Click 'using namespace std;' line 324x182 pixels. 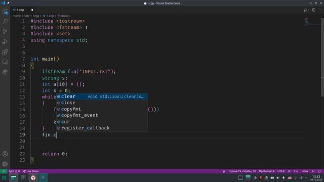coord(59,40)
